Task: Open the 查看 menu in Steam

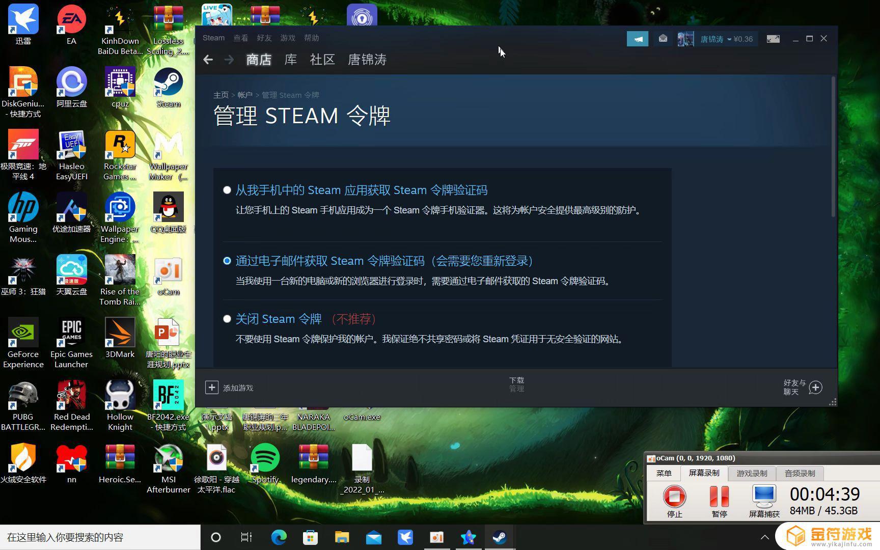Action: [x=241, y=38]
